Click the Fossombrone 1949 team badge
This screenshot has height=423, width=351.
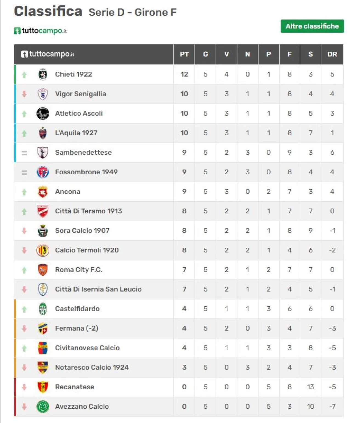pyautogui.click(x=43, y=172)
